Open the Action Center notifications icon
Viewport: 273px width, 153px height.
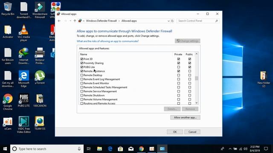[x=266, y=149]
